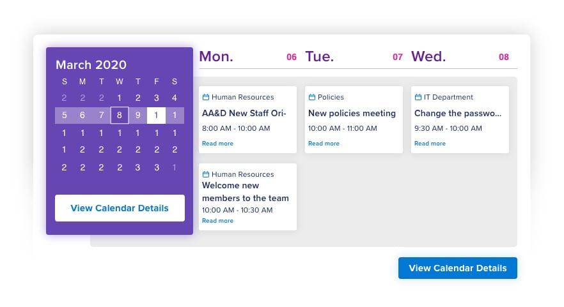The height and width of the screenshot is (307, 564).
Task: Switch to the Tue. 07 day column
Action: click(x=354, y=57)
